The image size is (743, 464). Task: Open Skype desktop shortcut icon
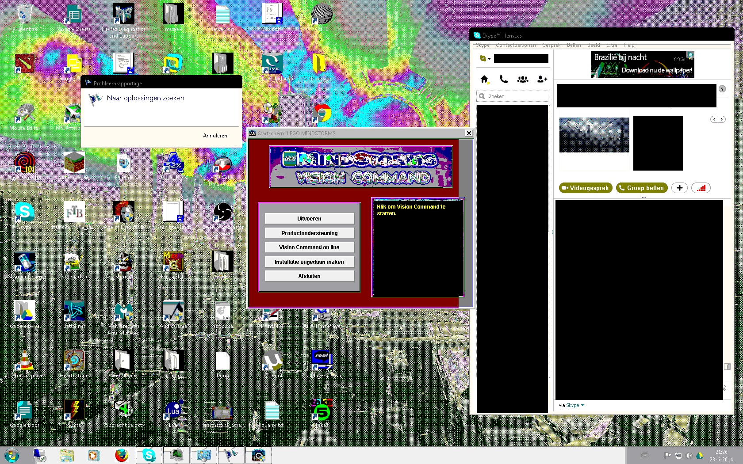click(24, 216)
